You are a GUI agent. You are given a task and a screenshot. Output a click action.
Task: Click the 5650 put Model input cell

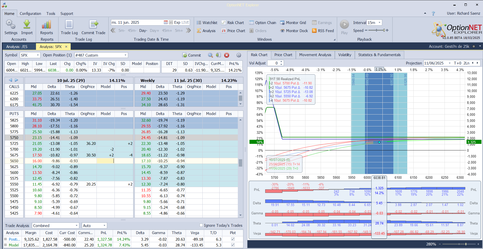point(106,161)
